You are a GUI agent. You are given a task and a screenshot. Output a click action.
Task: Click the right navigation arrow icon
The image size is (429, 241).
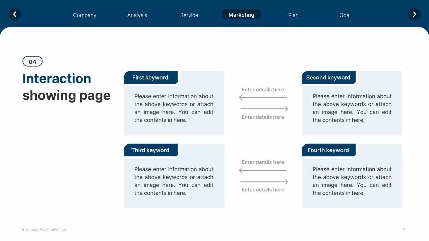tap(414, 14)
